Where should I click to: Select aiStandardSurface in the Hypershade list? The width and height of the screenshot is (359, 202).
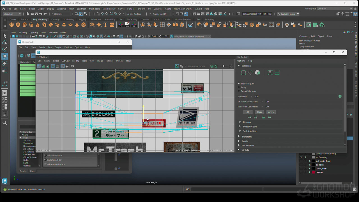point(56,164)
